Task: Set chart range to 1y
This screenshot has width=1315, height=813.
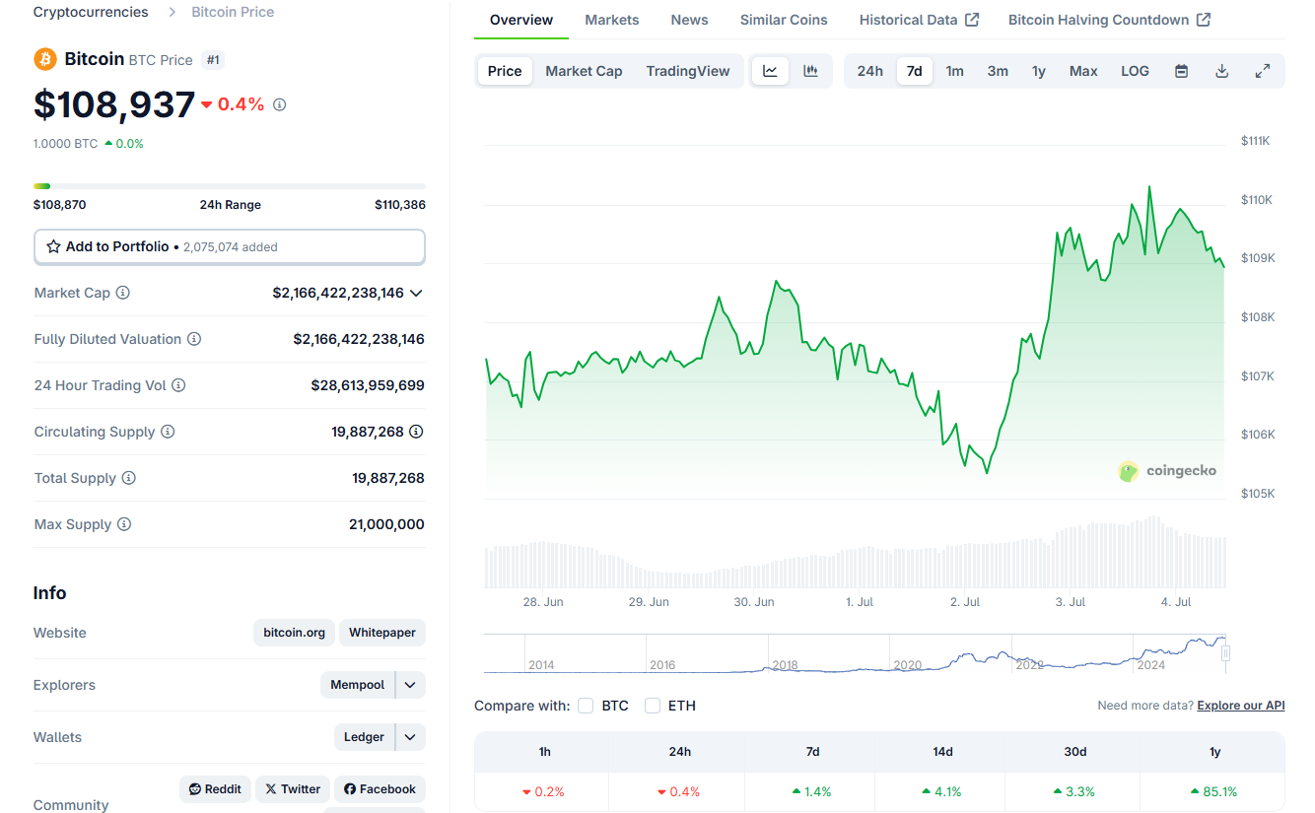Action: 1039,71
